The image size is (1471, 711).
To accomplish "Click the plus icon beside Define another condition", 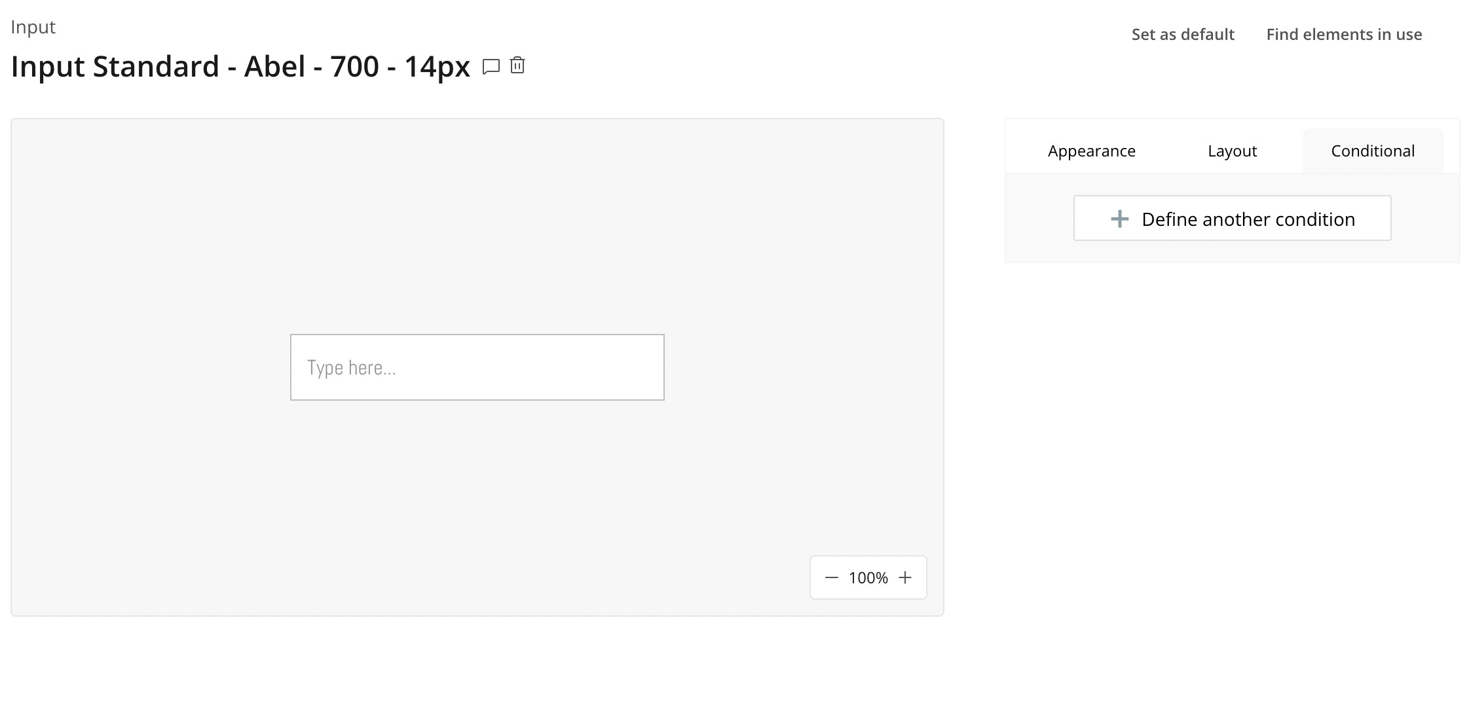I will [1119, 219].
